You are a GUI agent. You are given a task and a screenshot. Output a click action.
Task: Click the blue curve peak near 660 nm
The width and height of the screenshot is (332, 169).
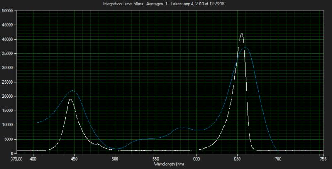click(245, 48)
